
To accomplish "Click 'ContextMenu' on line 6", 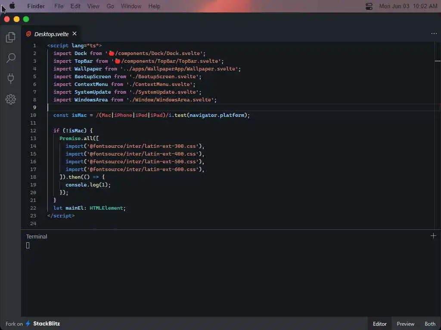I will [x=91, y=84].
